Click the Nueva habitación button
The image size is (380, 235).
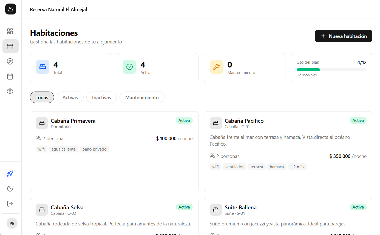pos(344,36)
